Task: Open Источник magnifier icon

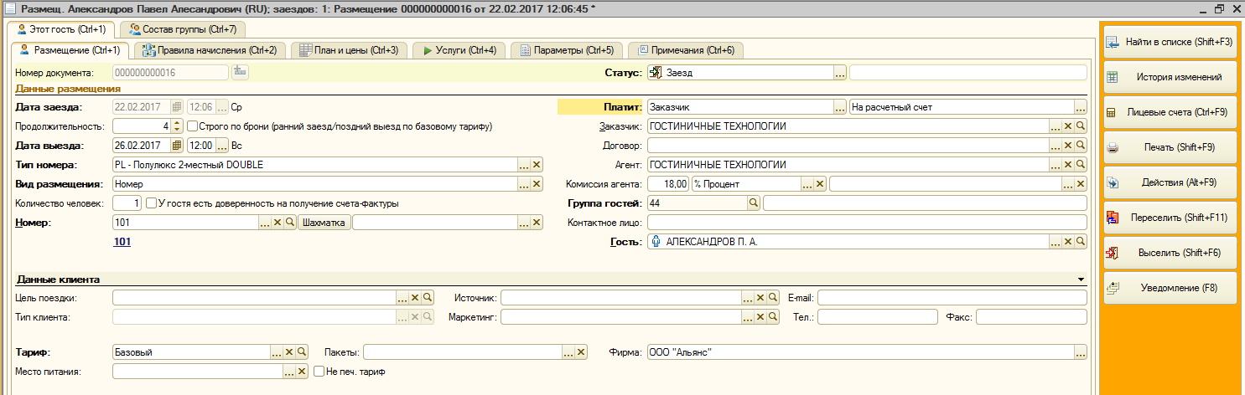Action: tap(774, 298)
